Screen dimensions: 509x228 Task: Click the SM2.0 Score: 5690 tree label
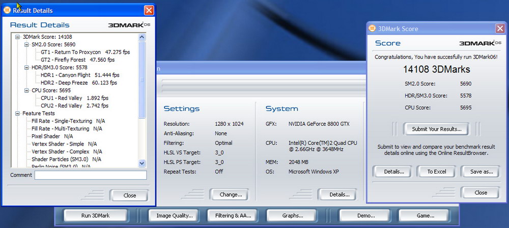(x=53, y=44)
